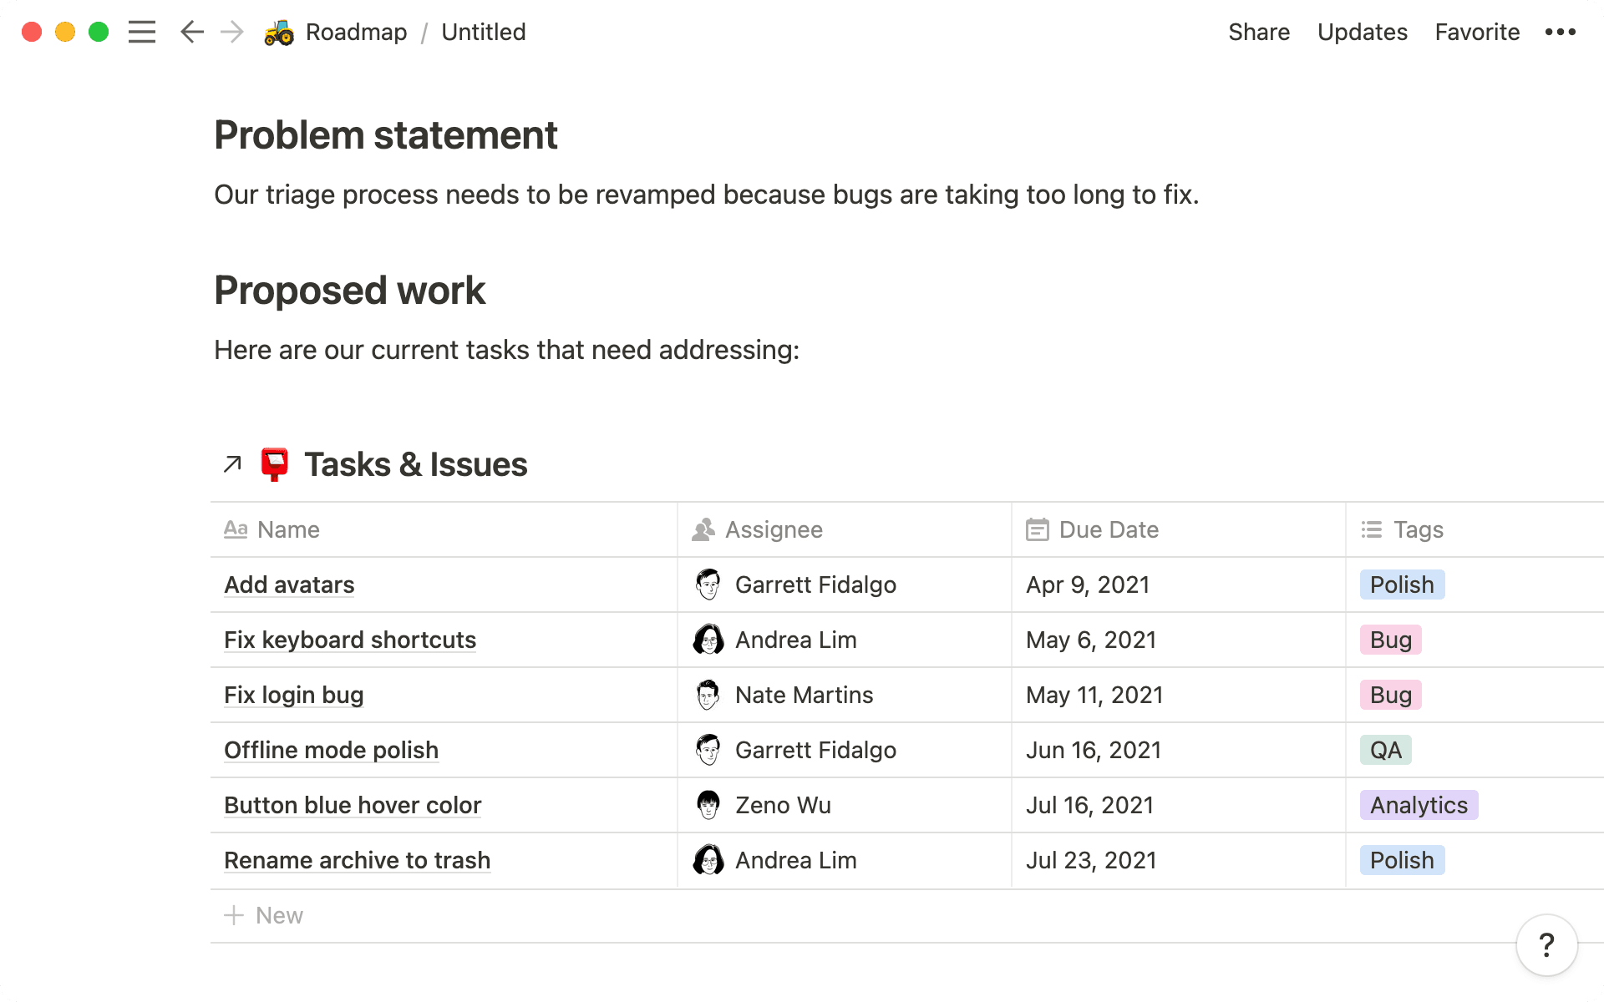
Task: Click the red mailbox icon beside Tasks & Issues
Action: [x=275, y=463]
